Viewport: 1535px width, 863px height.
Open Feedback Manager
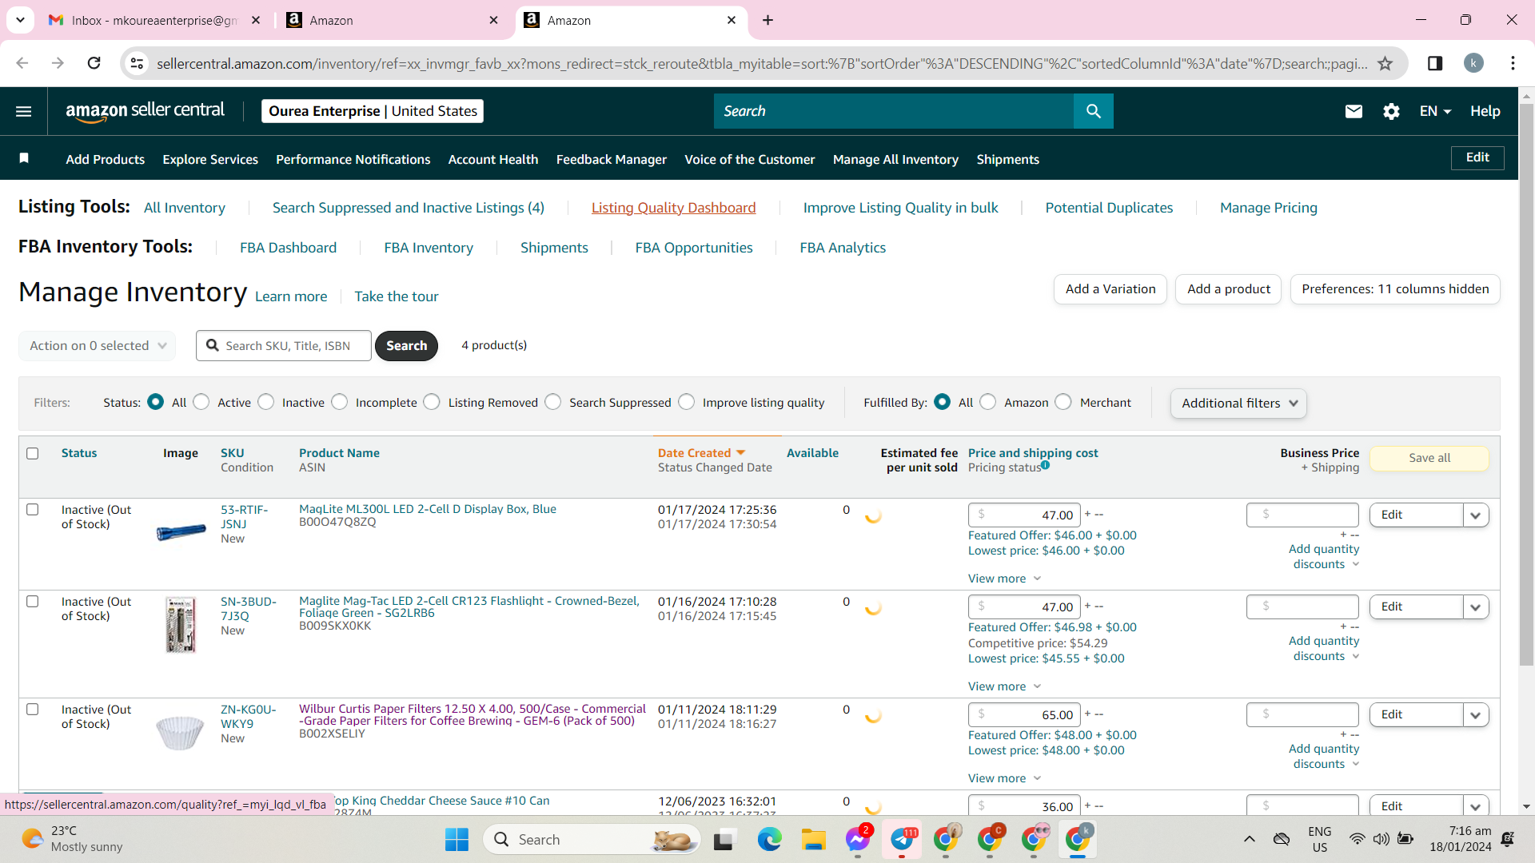point(612,159)
